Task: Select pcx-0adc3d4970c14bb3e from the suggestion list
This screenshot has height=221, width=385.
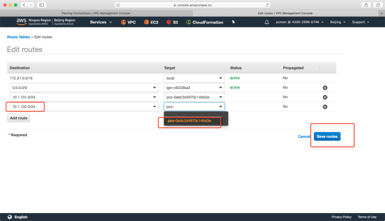Action: [189, 121]
